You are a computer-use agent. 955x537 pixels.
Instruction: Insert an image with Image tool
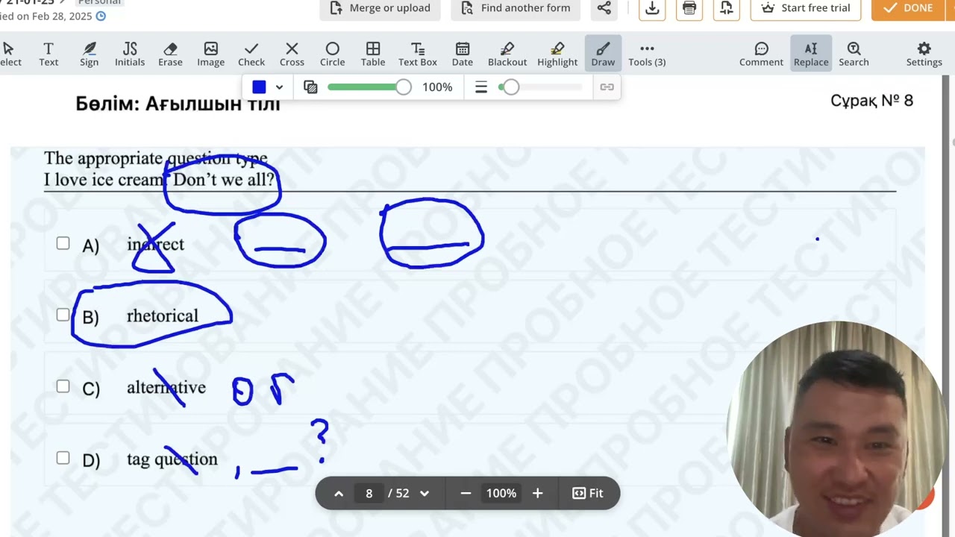coord(210,54)
